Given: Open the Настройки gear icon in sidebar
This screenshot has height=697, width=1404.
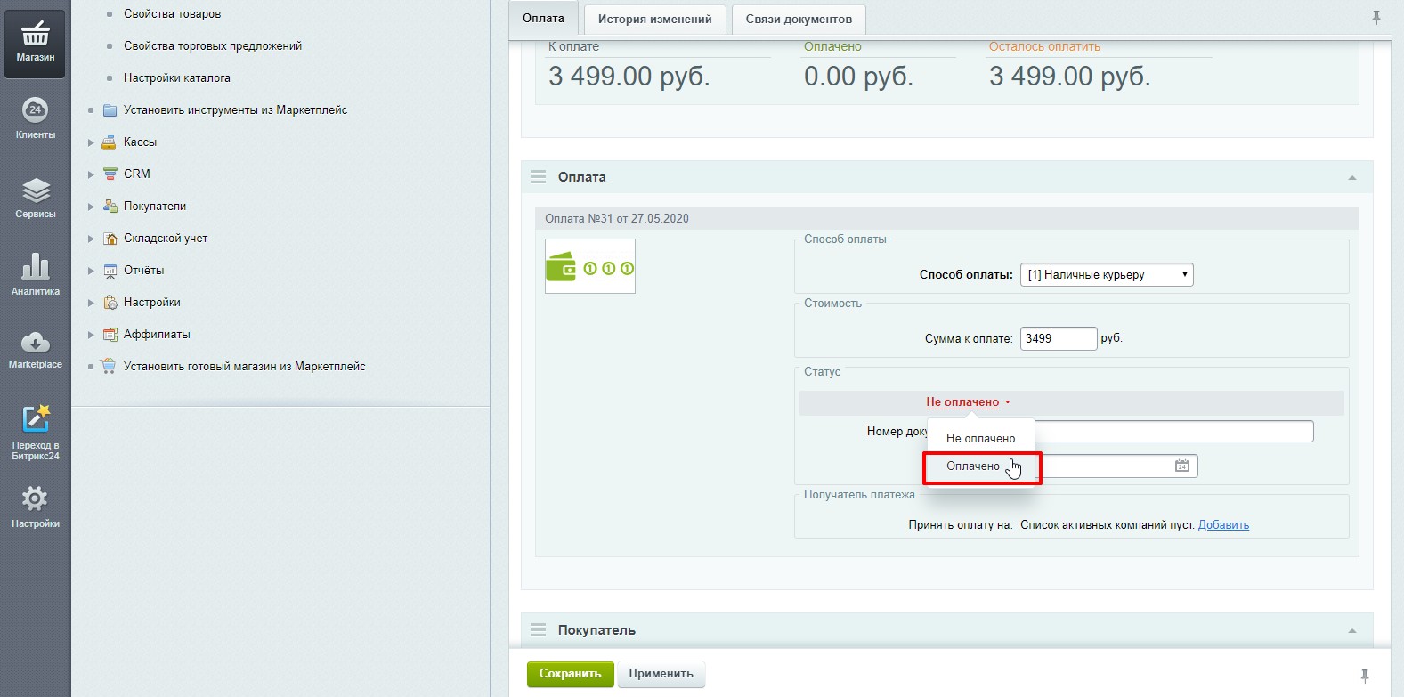Looking at the screenshot, I should [x=35, y=507].
